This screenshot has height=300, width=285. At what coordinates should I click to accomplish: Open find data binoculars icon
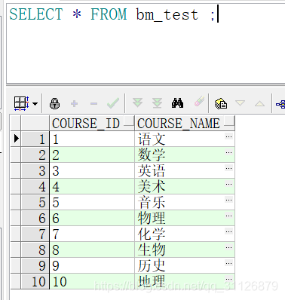177,103
